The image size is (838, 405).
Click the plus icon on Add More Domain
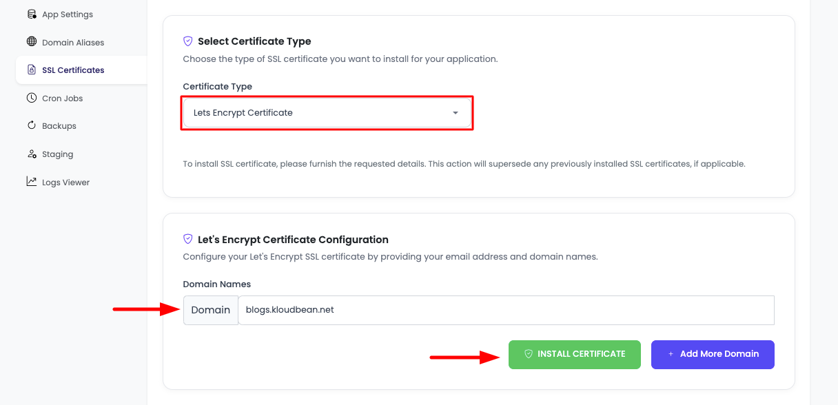point(671,354)
